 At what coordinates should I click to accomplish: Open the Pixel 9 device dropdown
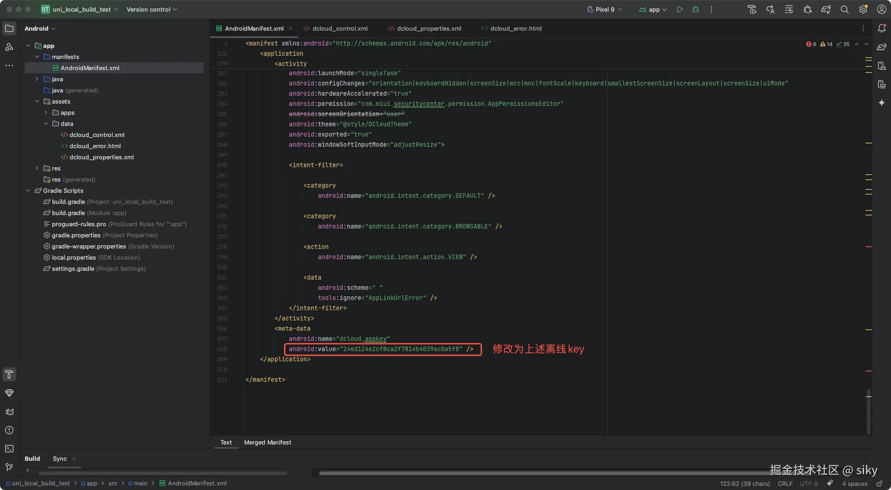pos(605,9)
